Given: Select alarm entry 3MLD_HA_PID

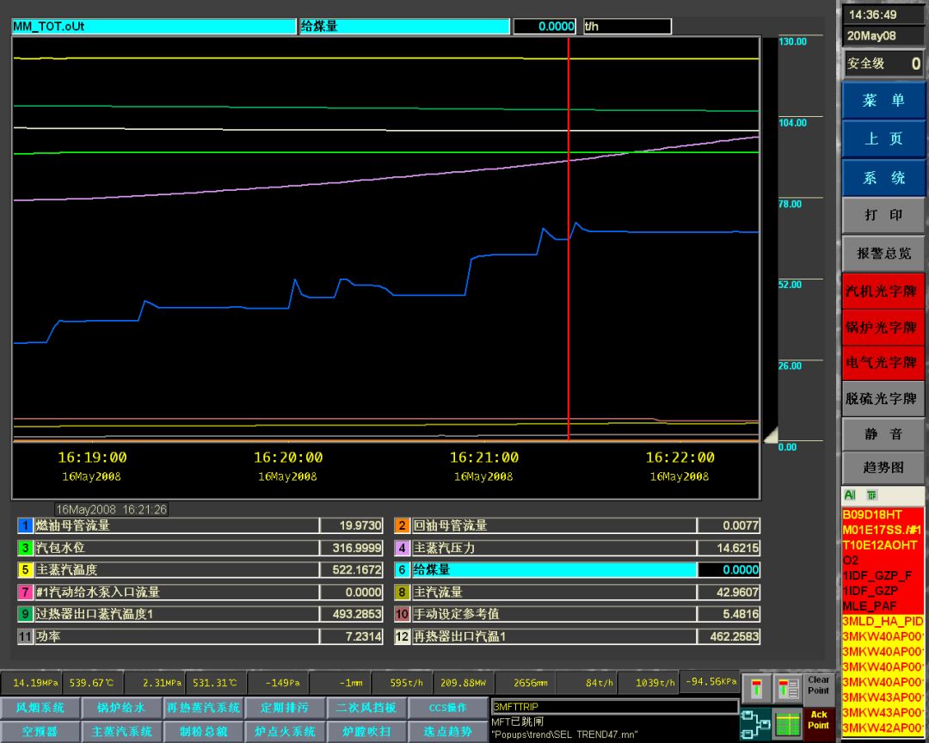Looking at the screenshot, I should pyautogui.click(x=883, y=622).
